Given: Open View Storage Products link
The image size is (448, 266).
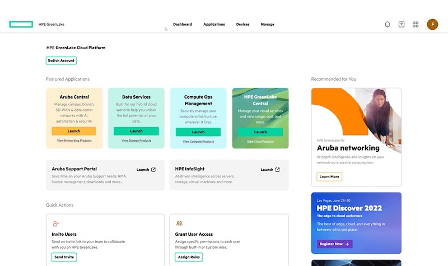Looking at the screenshot, I should (x=136, y=141).
